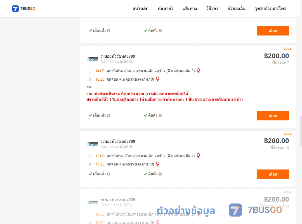Open the ค้นหาตั๋ว menu item
This screenshot has height=224, width=302.
pyautogui.click(x=166, y=8)
